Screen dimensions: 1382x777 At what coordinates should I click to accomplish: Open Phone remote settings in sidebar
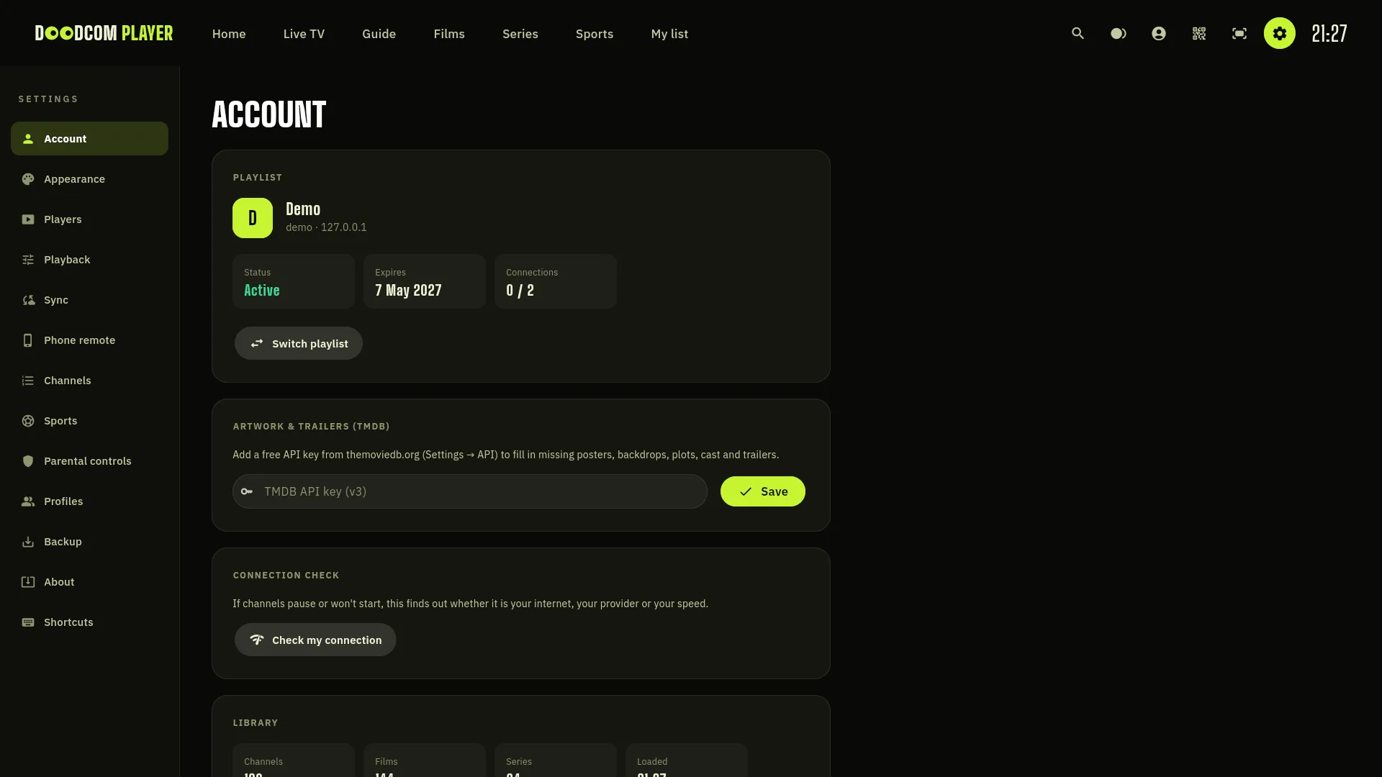tap(89, 340)
